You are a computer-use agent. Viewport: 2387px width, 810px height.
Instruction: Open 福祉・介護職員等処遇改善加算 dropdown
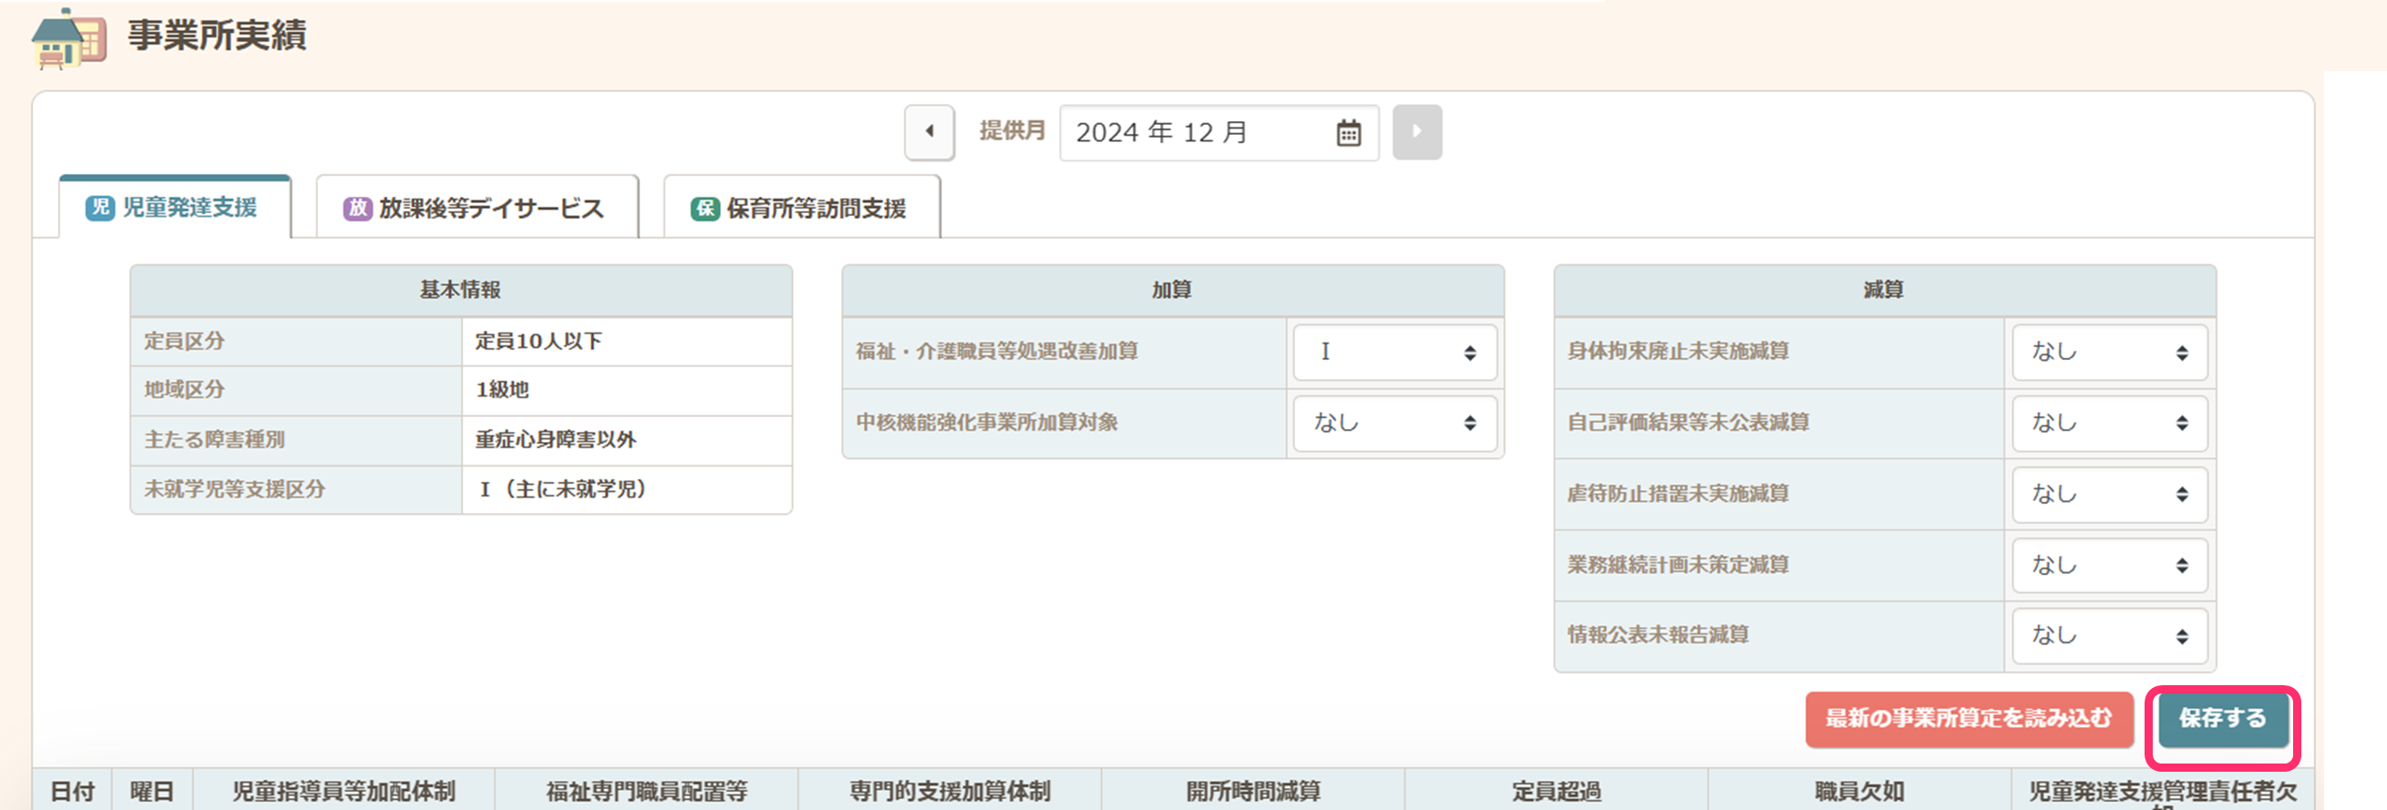1394,353
